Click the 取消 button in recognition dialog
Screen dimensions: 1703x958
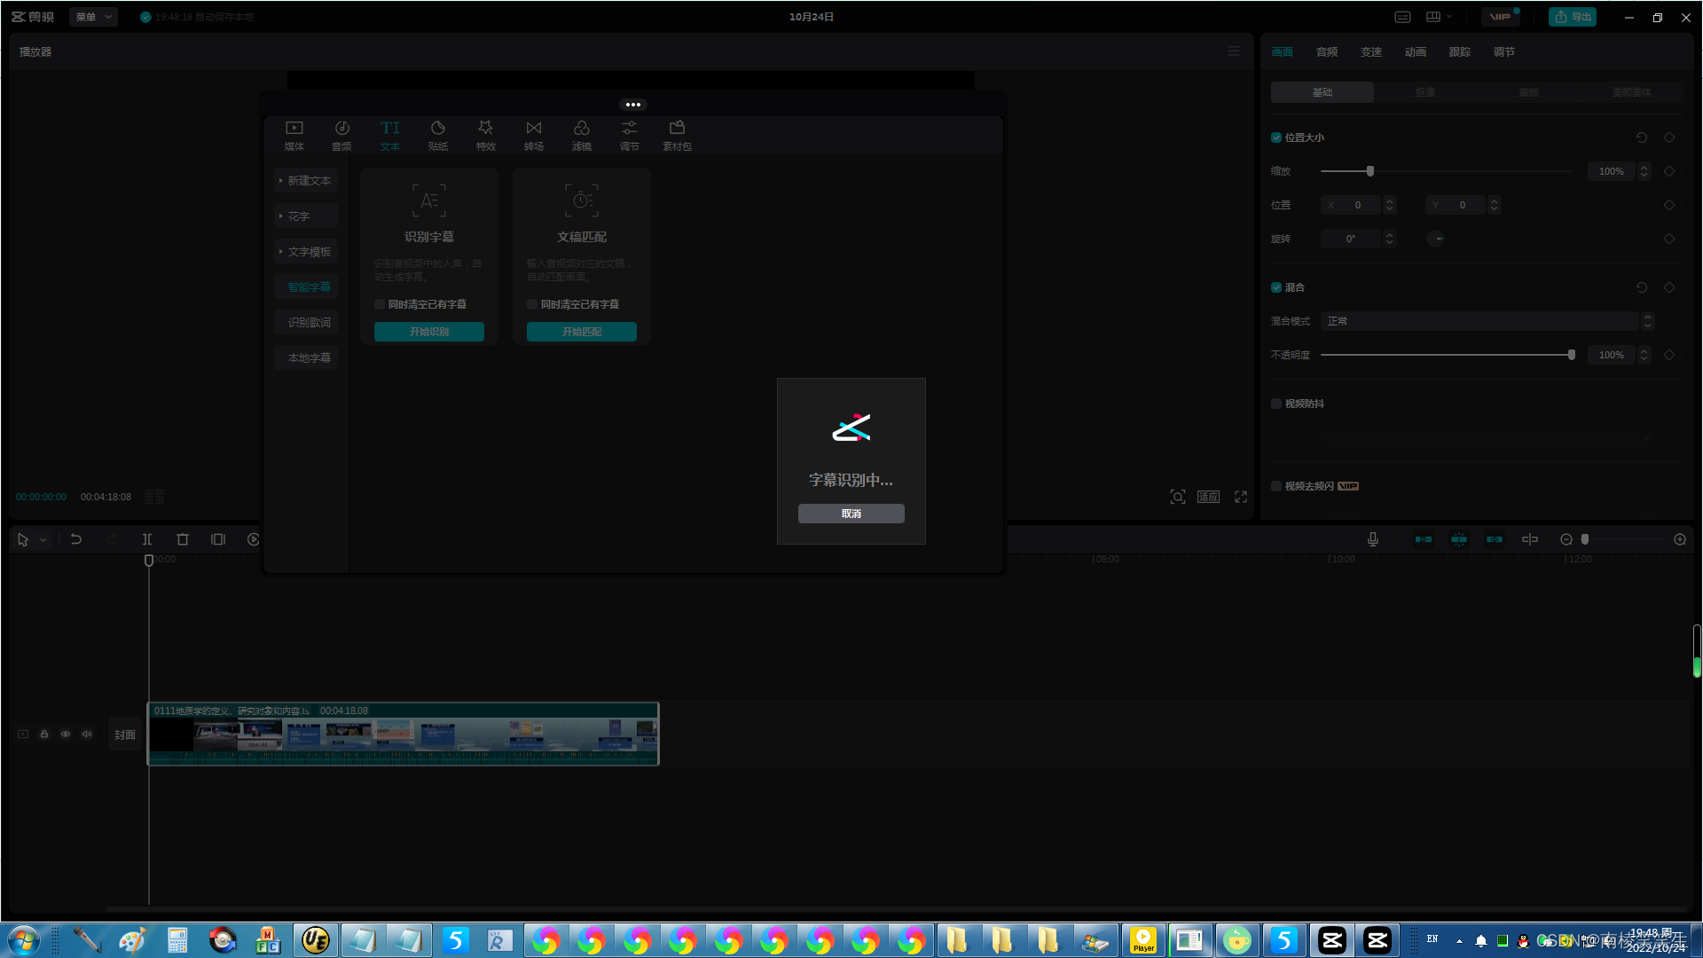(851, 514)
